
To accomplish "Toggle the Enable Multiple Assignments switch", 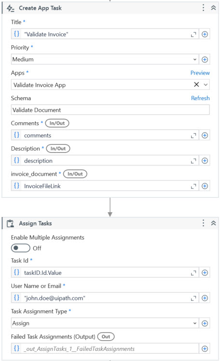I will [x=21, y=248].
